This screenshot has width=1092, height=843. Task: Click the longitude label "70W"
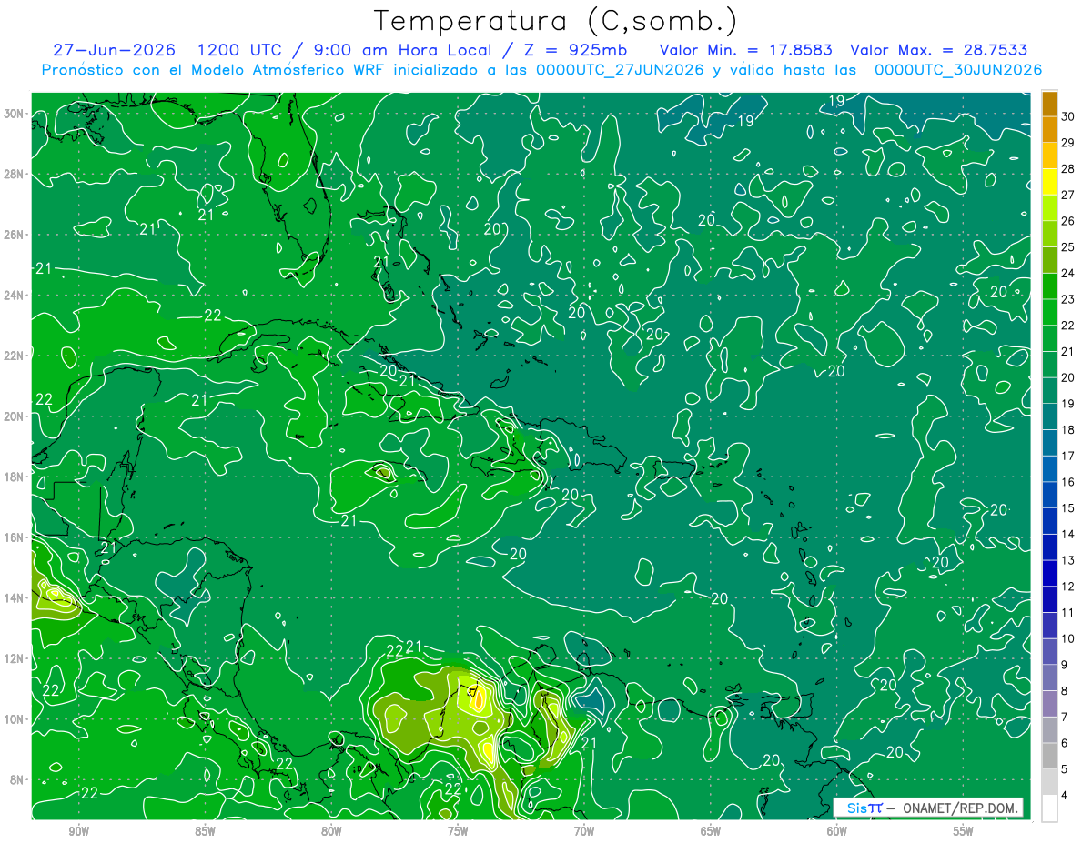click(584, 832)
